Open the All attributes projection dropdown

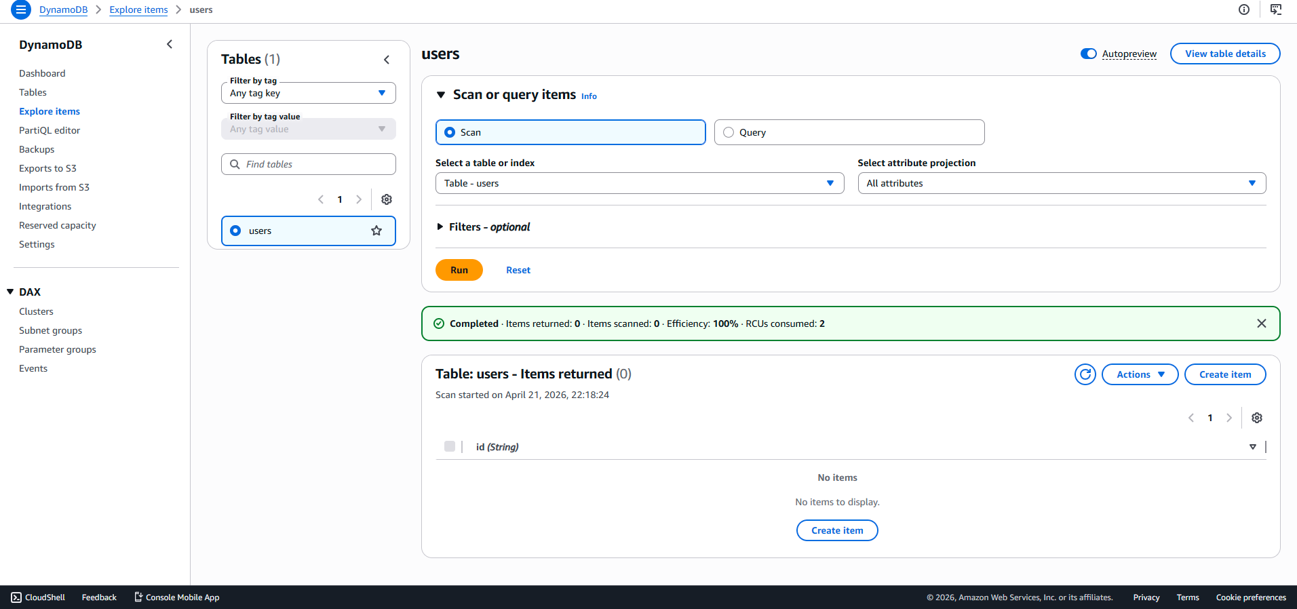[x=1062, y=183]
